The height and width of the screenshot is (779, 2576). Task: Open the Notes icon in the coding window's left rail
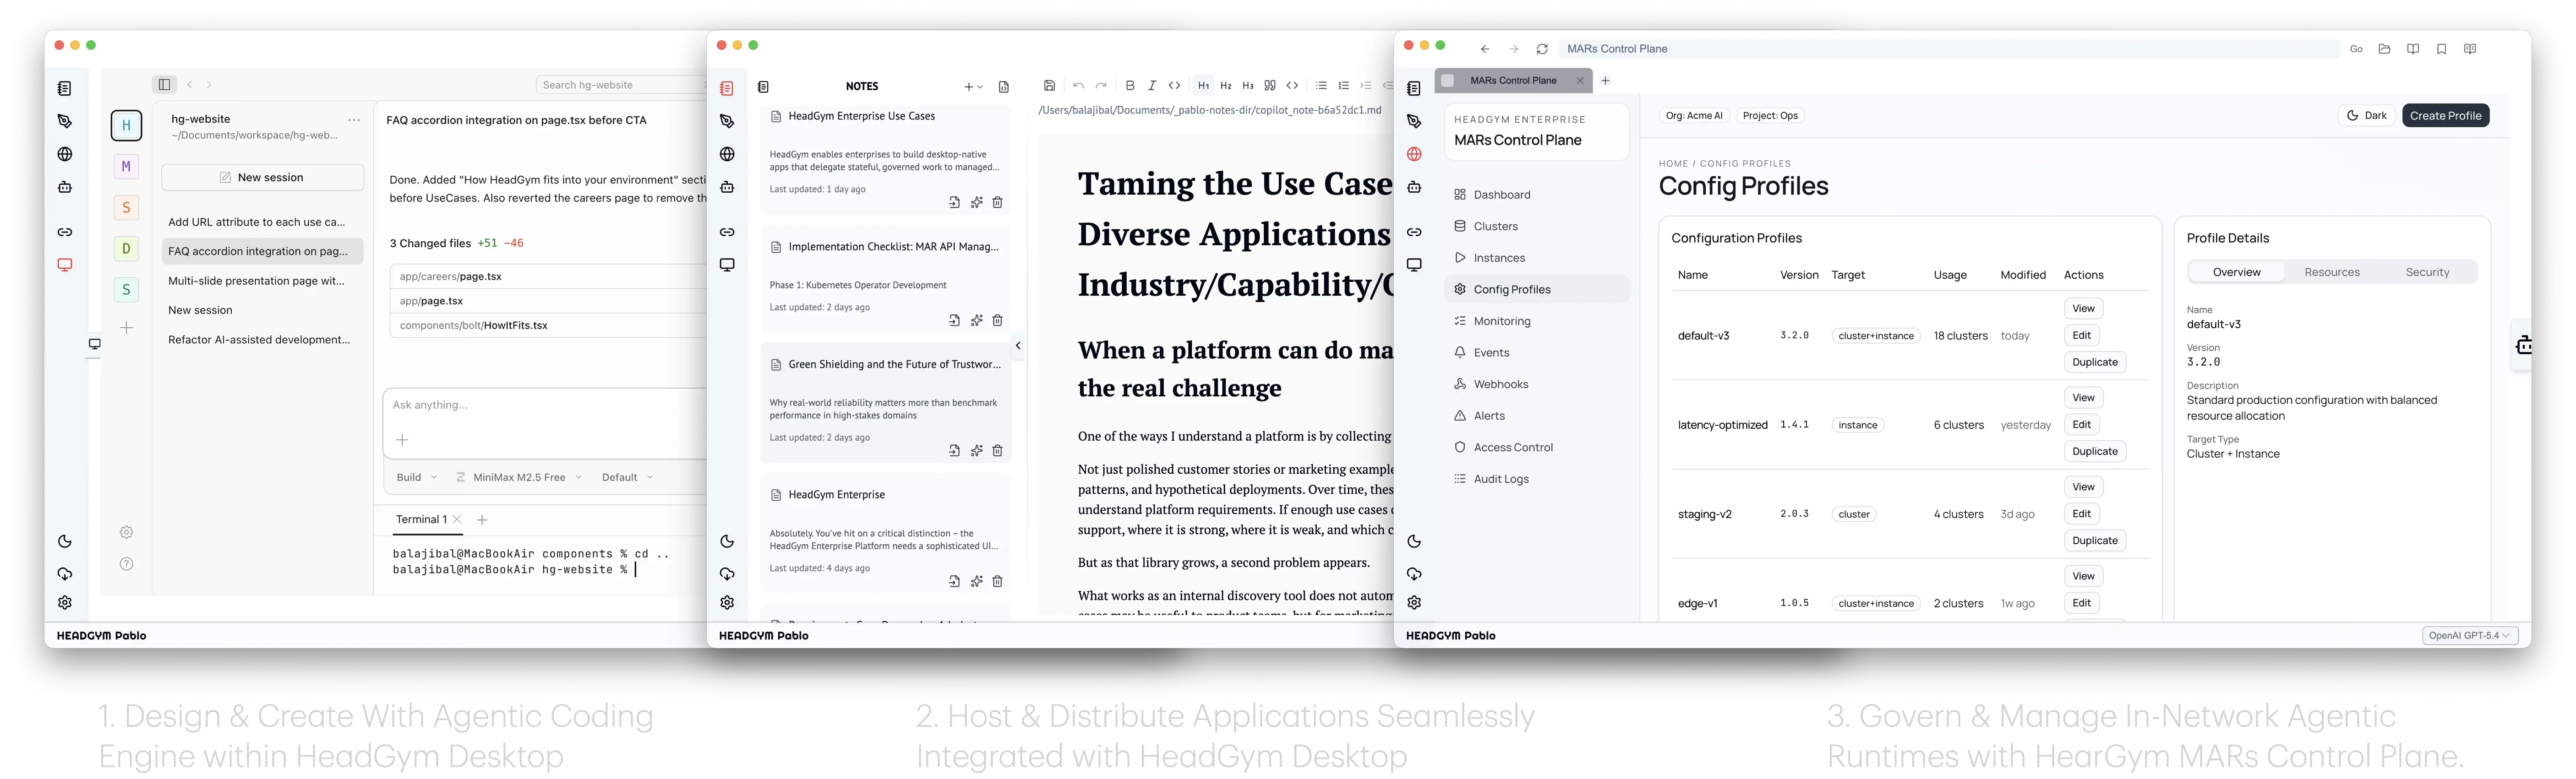[x=65, y=89]
